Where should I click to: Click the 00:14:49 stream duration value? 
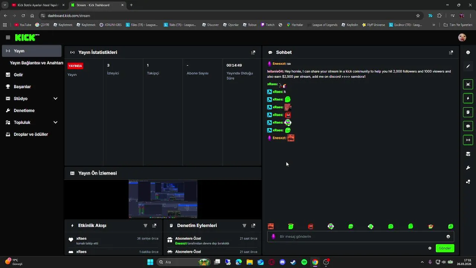tap(234, 65)
